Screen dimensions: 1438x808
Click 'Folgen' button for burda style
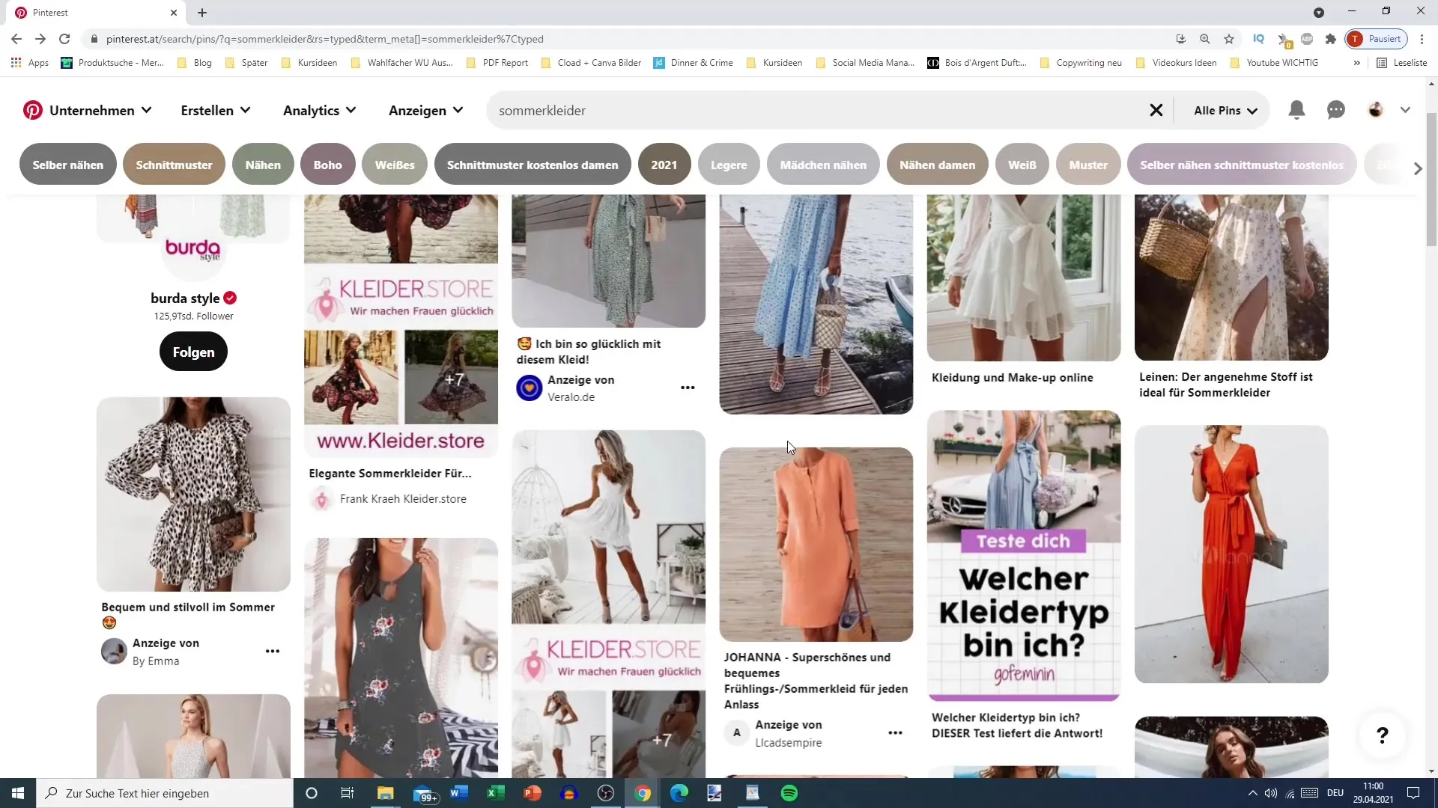pyautogui.click(x=193, y=352)
